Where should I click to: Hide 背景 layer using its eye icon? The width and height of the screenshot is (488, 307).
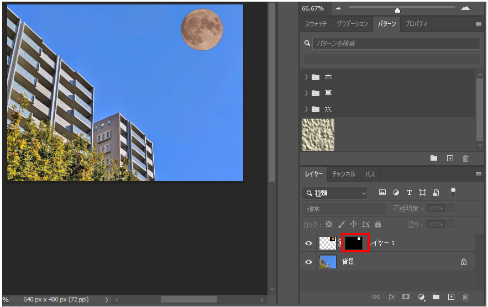point(308,262)
